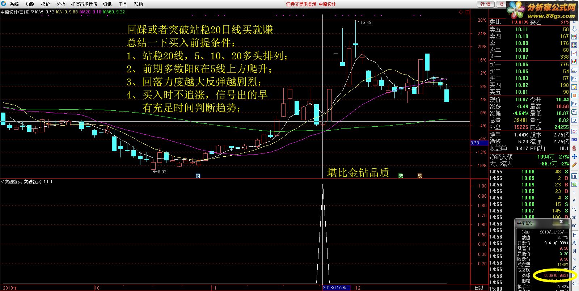Click the pencil drawing tool icon
Image resolution: width=579 pixels, height=291 pixels.
click(x=574, y=165)
